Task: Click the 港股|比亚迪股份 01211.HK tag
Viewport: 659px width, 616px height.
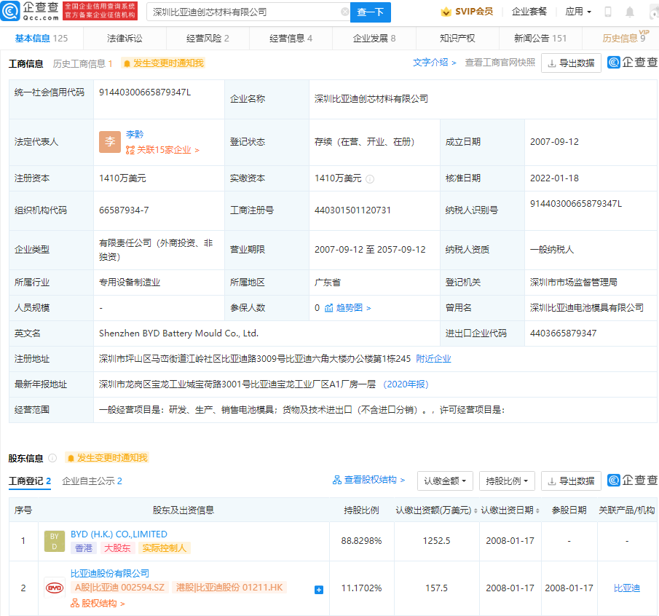Action: (229, 588)
